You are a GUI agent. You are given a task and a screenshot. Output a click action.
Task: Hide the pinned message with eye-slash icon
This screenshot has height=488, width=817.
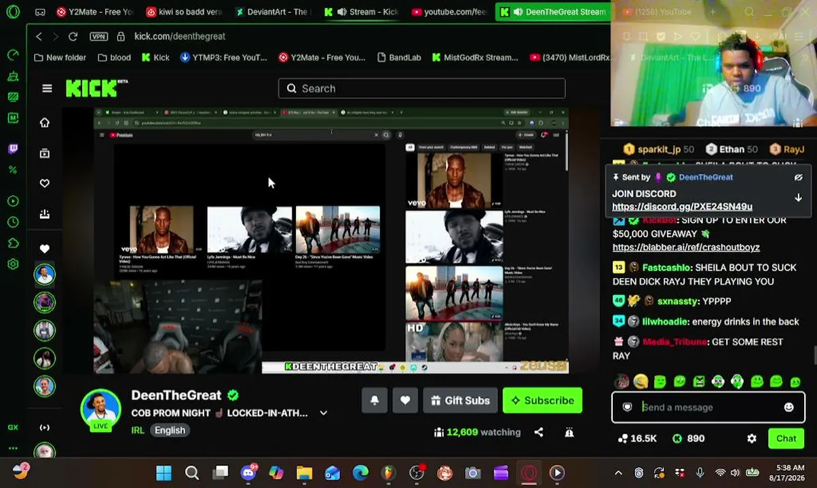pyautogui.click(x=798, y=178)
